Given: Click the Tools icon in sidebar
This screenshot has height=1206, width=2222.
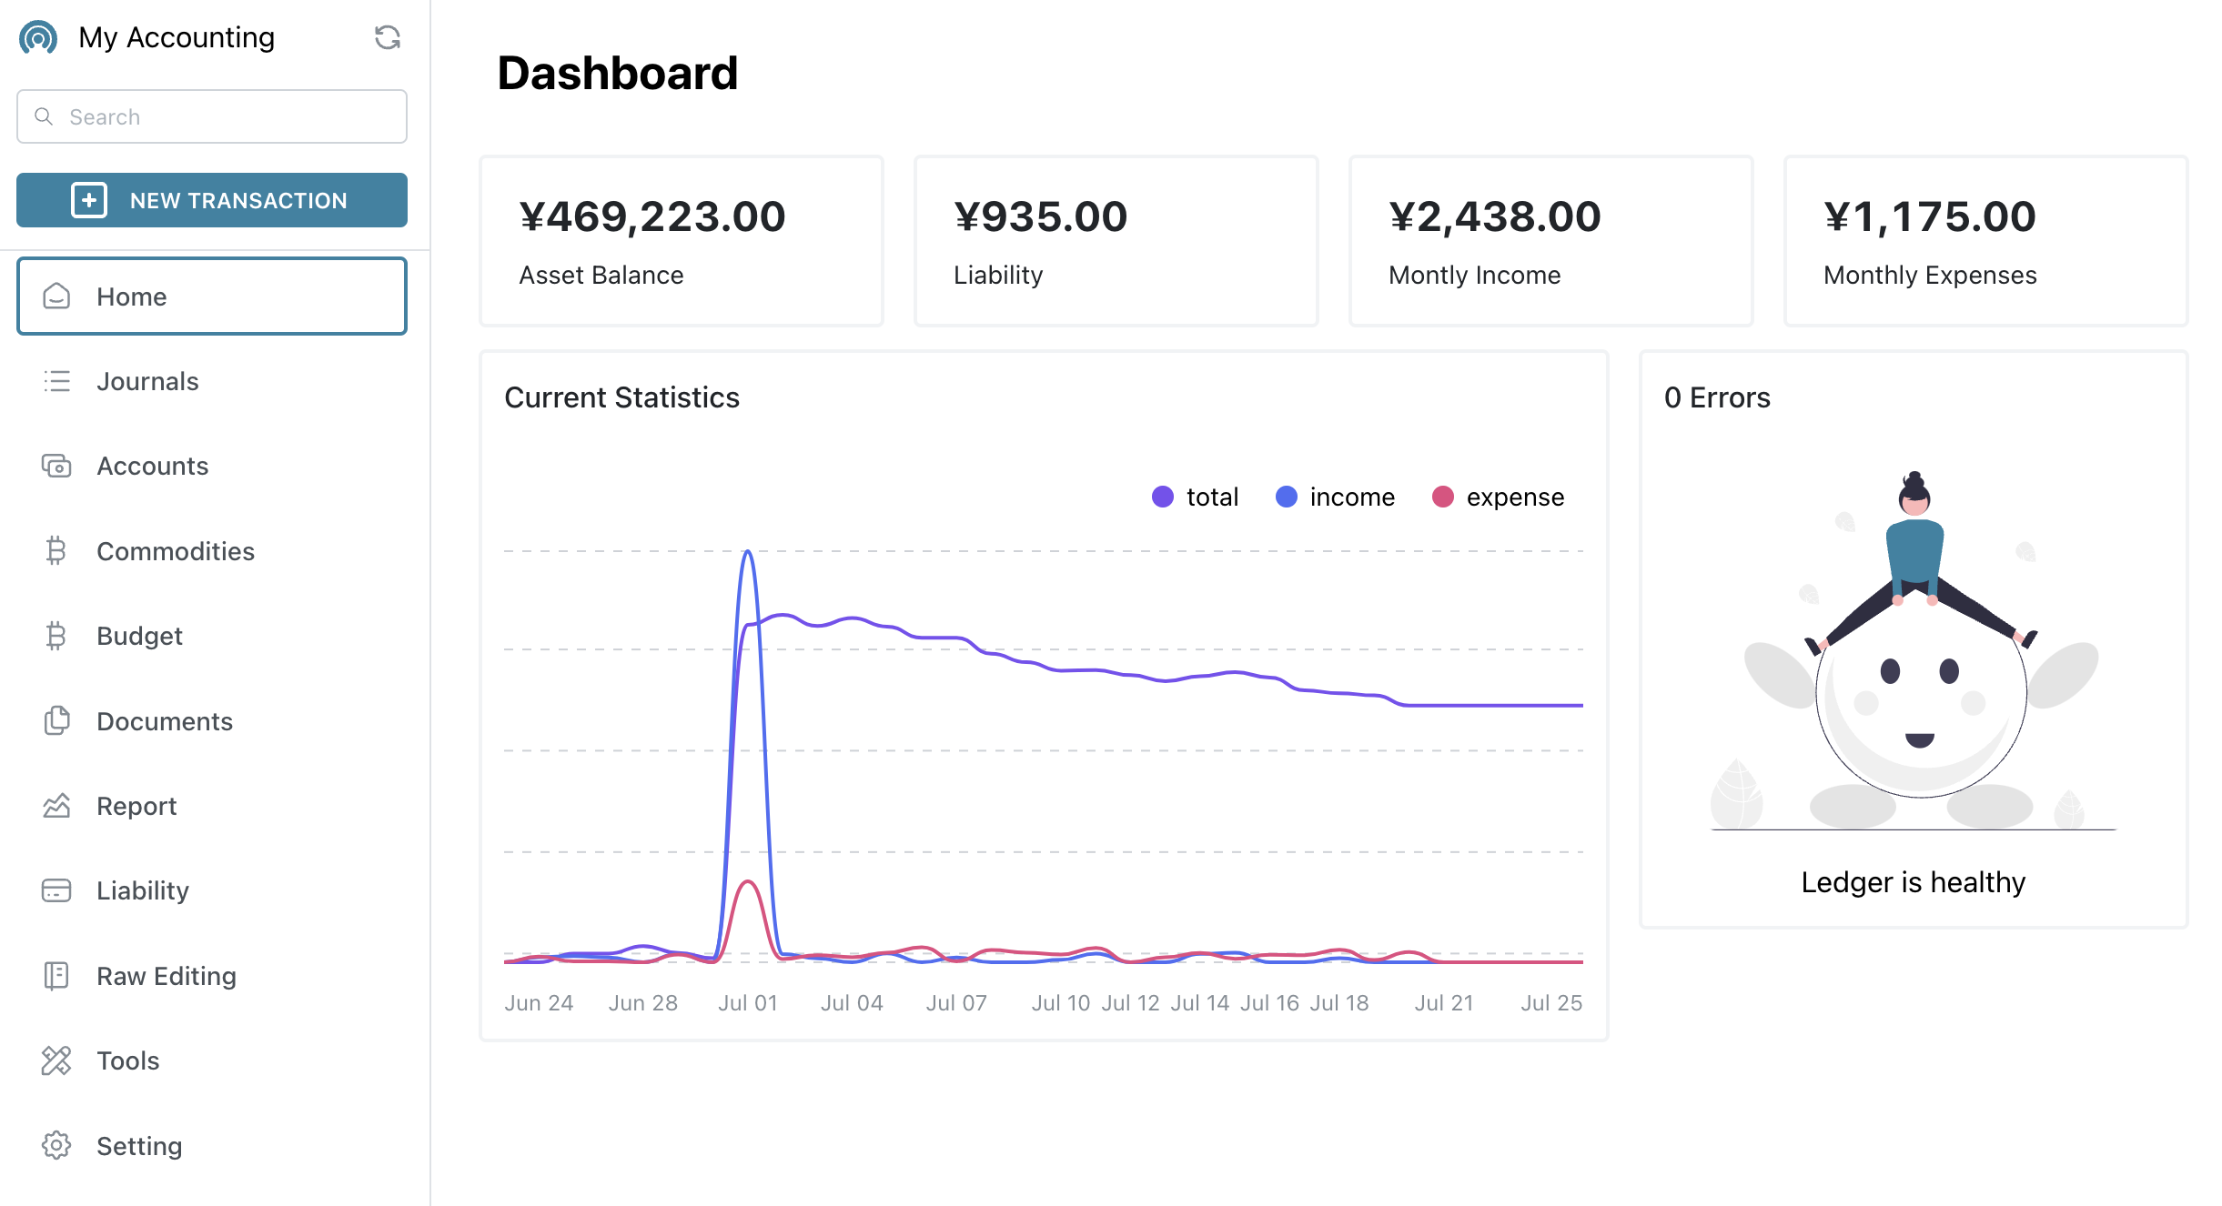Looking at the screenshot, I should [56, 1060].
